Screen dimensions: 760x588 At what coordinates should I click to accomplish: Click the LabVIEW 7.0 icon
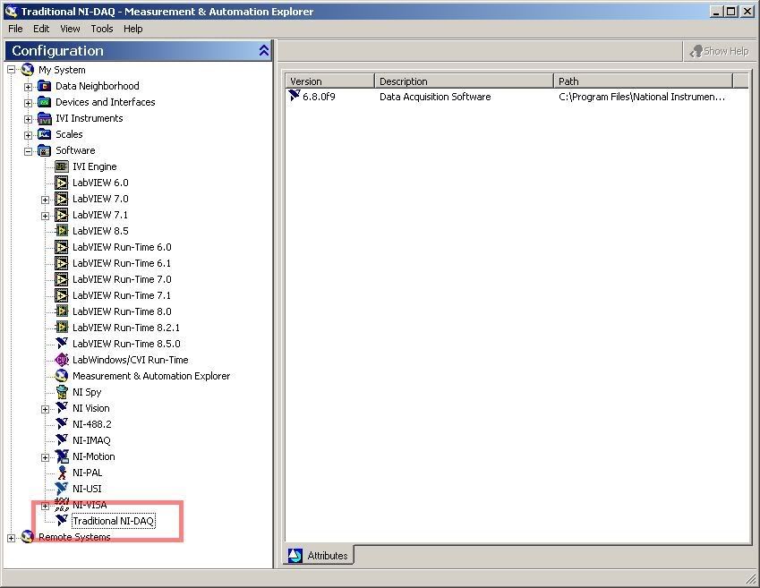click(62, 199)
